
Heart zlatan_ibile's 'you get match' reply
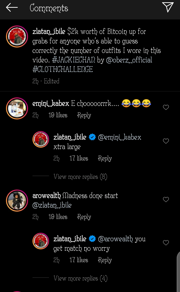click(x=166, y=243)
